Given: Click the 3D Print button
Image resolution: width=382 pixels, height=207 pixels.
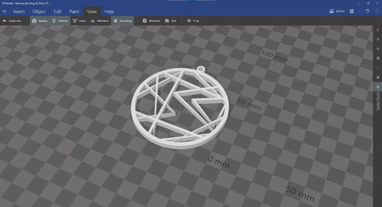Looking at the screenshot, I should [x=337, y=11].
